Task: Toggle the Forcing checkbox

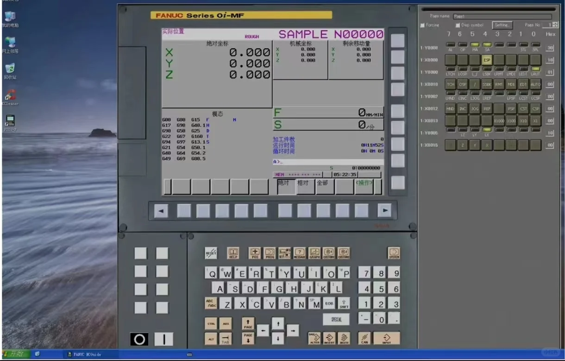Action: point(422,25)
